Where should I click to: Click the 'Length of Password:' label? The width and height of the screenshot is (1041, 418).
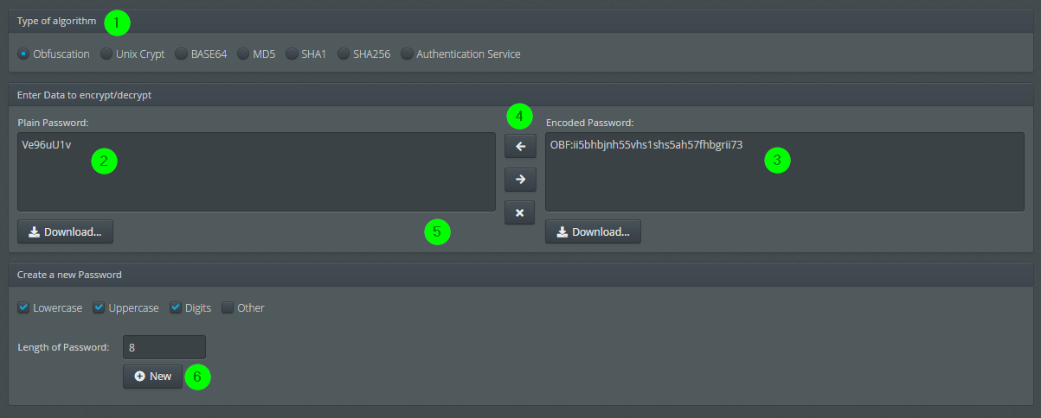(x=63, y=347)
